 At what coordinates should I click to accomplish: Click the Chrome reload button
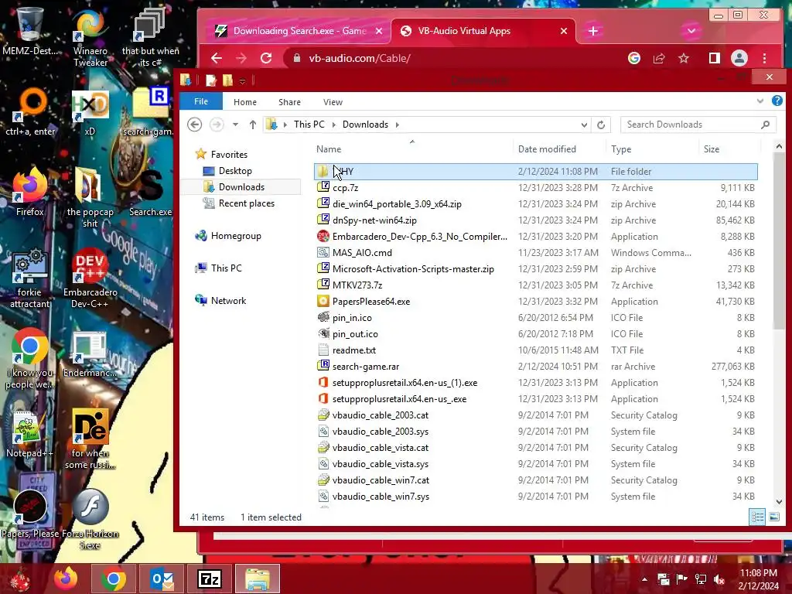266,58
